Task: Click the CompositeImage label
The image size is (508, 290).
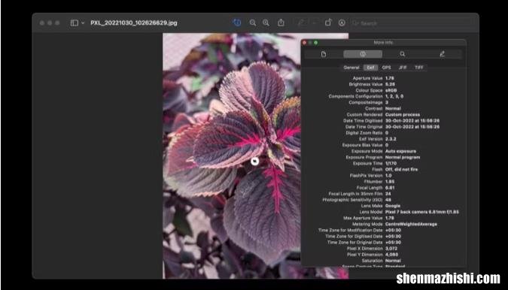Action: [366, 102]
